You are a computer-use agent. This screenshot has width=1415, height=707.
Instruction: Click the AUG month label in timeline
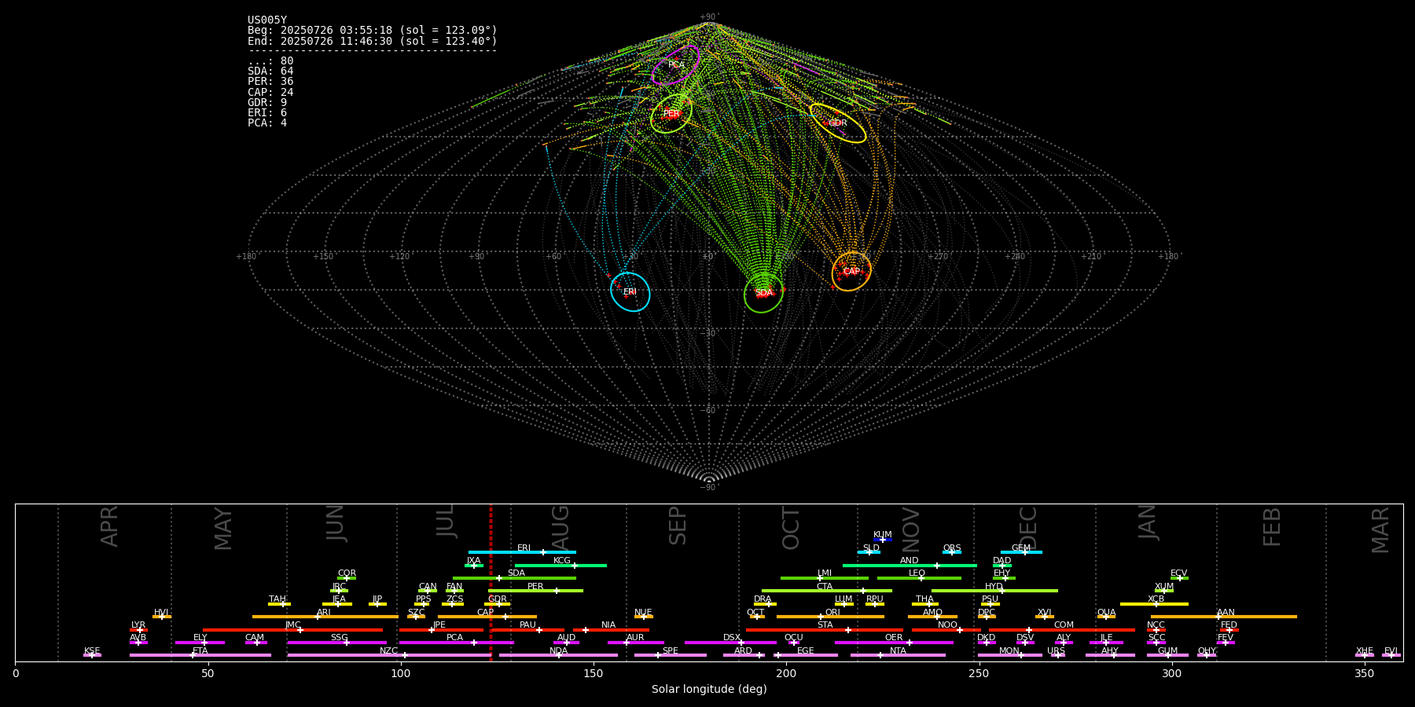[560, 526]
